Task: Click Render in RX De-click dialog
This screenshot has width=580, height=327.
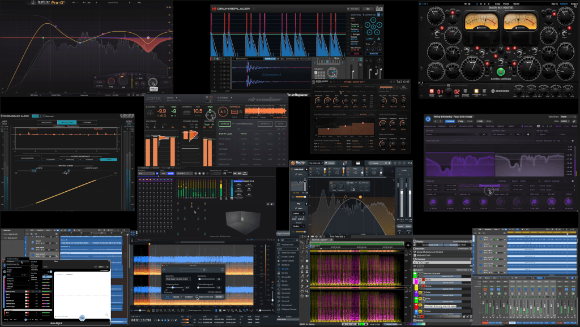Action: tap(219, 296)
